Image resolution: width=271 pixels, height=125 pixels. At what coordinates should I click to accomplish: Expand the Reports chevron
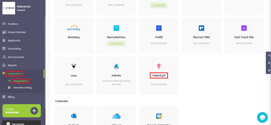pyautogui.click(x=40, y=65)
